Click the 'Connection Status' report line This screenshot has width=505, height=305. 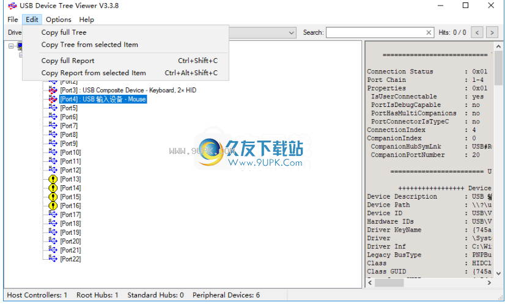tap(427, 72)
